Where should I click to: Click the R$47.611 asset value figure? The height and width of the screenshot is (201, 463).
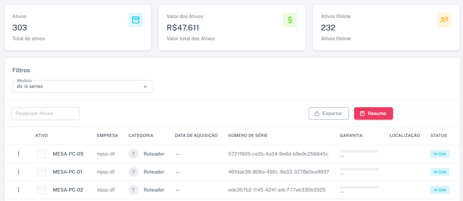[183, 27]
